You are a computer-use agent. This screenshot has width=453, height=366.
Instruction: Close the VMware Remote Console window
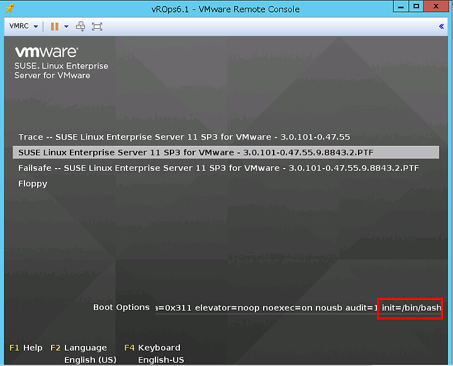436,7
